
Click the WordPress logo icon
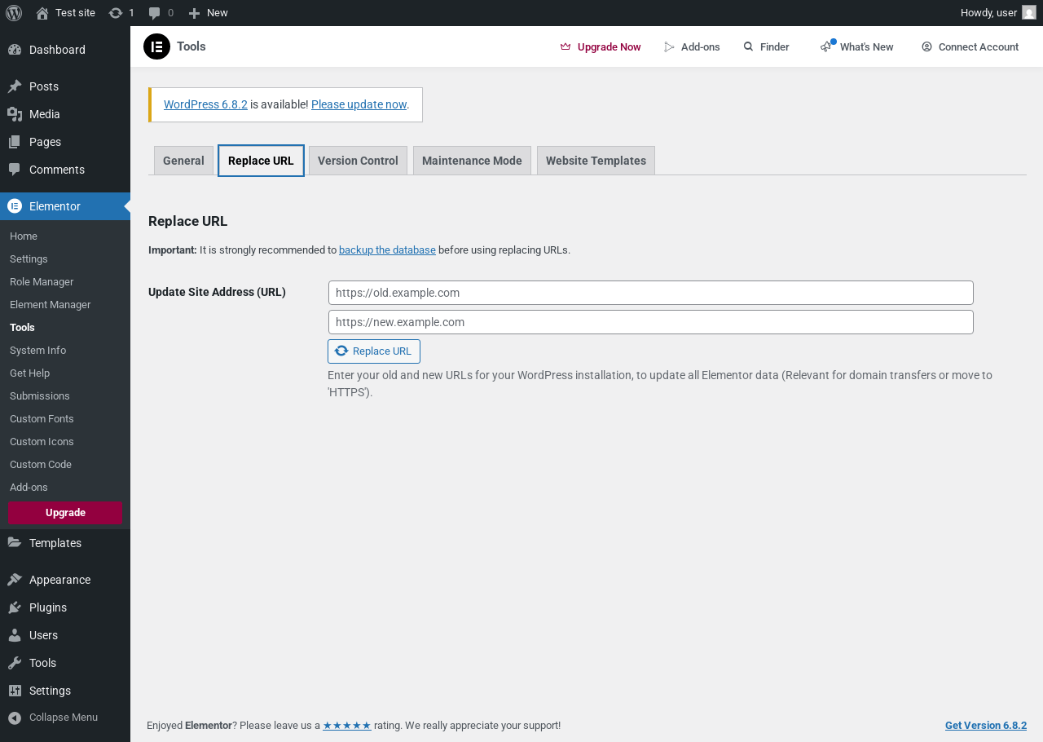(x=13, y=13)
